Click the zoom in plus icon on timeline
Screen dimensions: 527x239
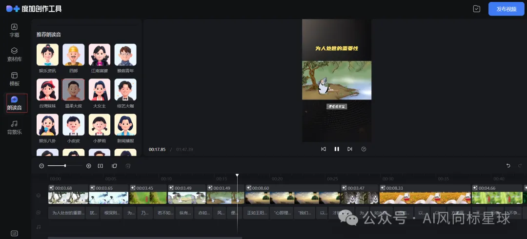pos(89,166)
